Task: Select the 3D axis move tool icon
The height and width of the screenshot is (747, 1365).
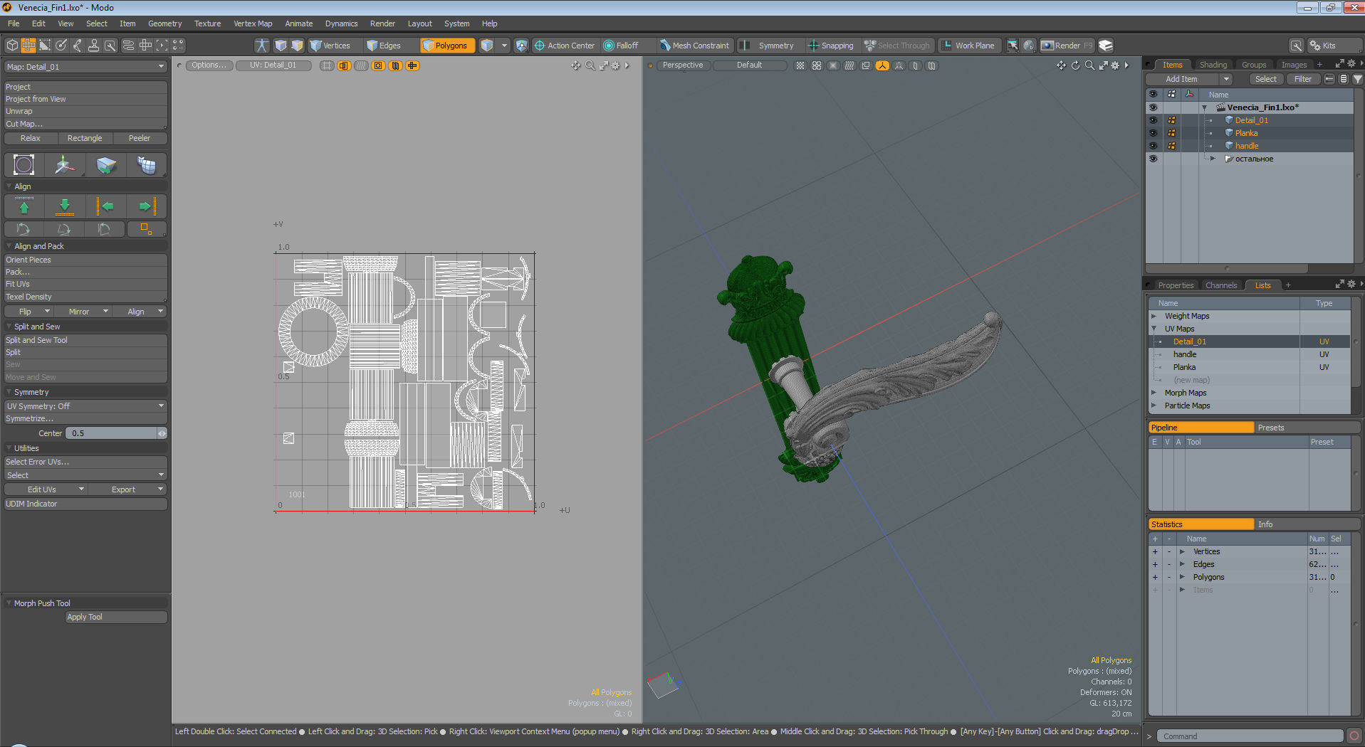Action: coord(65,165)
